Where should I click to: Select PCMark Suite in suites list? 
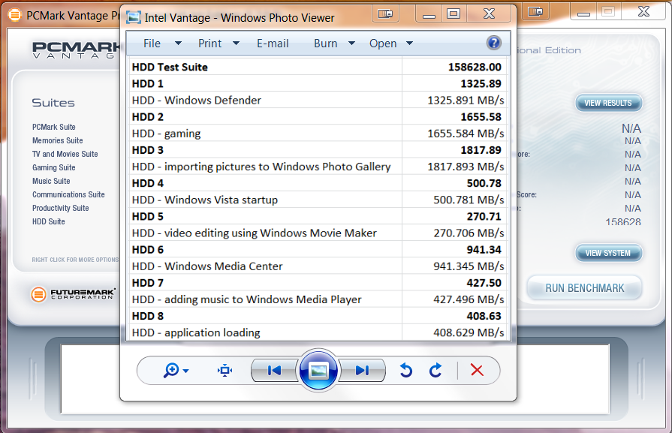coord(53,127)
